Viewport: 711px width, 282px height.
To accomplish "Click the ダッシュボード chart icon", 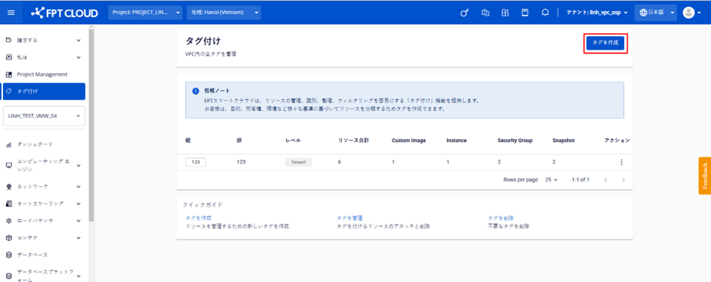I will click(8, 144).
